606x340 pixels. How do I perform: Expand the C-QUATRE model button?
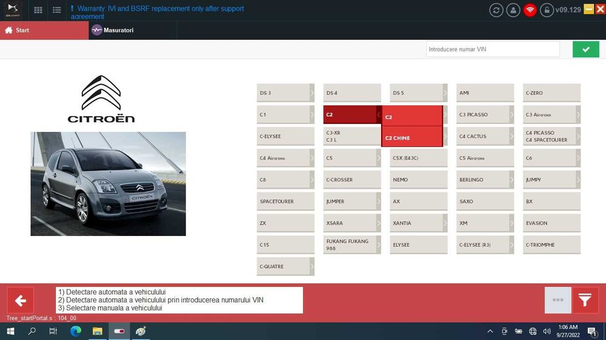point(285,266)
